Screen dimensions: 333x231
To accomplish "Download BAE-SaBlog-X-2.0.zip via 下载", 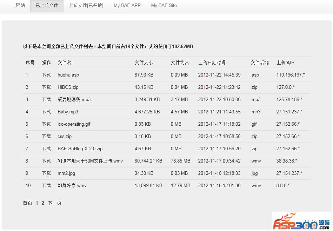I will [46, 148].
